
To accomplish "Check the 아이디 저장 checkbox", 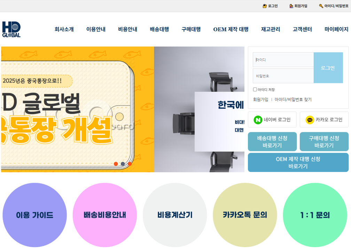I will point(255,90).
